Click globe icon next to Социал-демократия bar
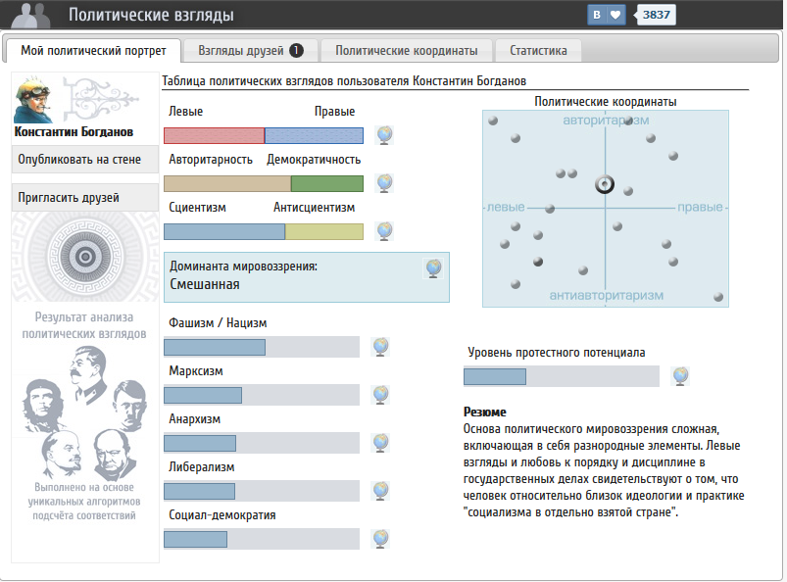 [x=381, y=539]
